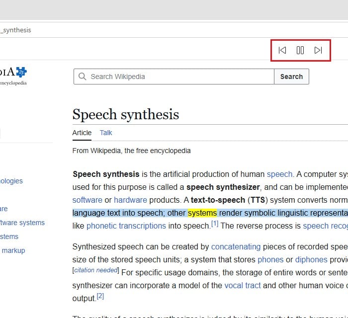Click citation reference [2]
The height and width of the screenshot is (318, 348).
[x=100, y=296]
